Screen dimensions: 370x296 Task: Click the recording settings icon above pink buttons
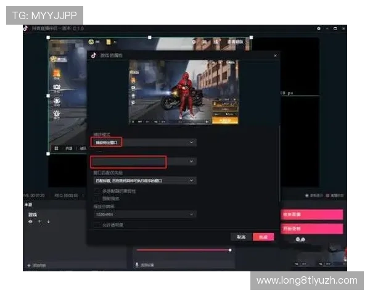coord(307,195)
